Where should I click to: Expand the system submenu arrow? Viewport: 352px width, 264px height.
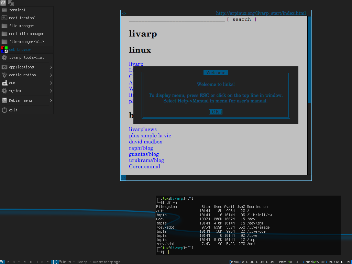tap(51, 91)
